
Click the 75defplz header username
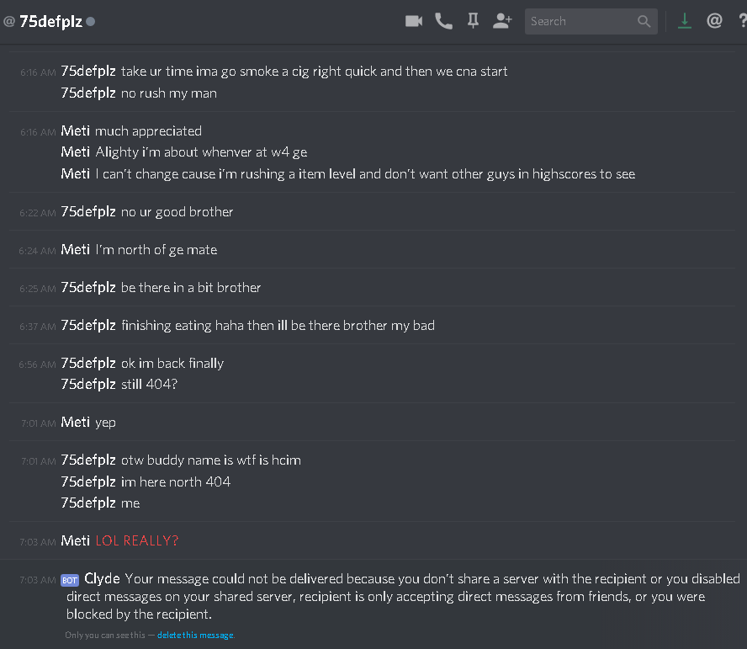(51, 21)
